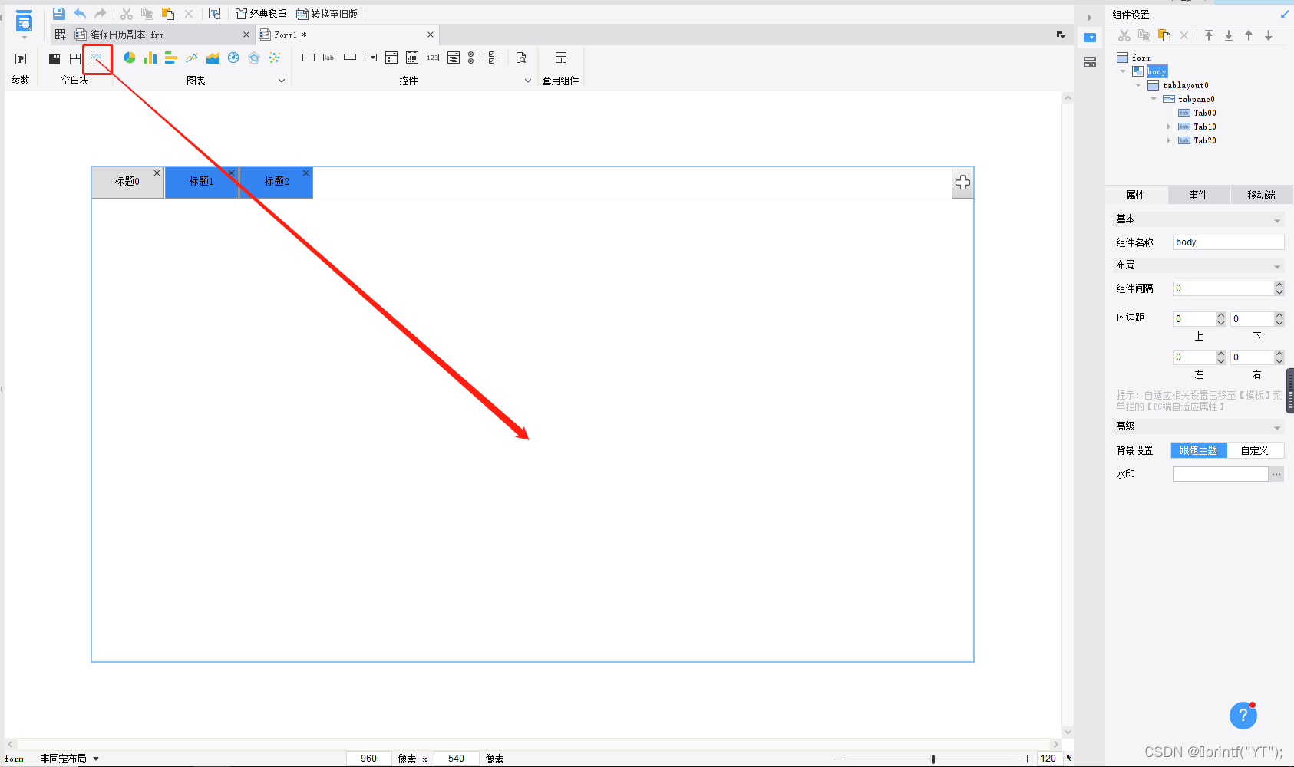The image size is (1294, 767).
Task: Select 跟随主题 background option
Action: (1199, 450)
